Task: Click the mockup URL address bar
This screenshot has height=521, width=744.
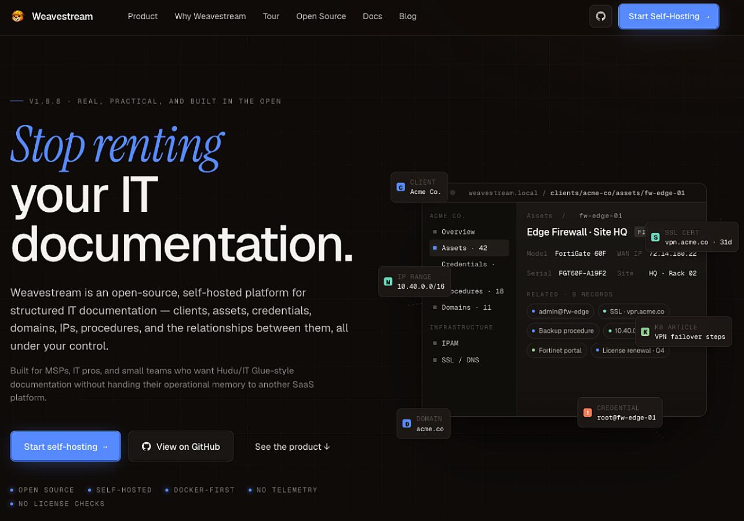Action: click(x=577, y=193)
